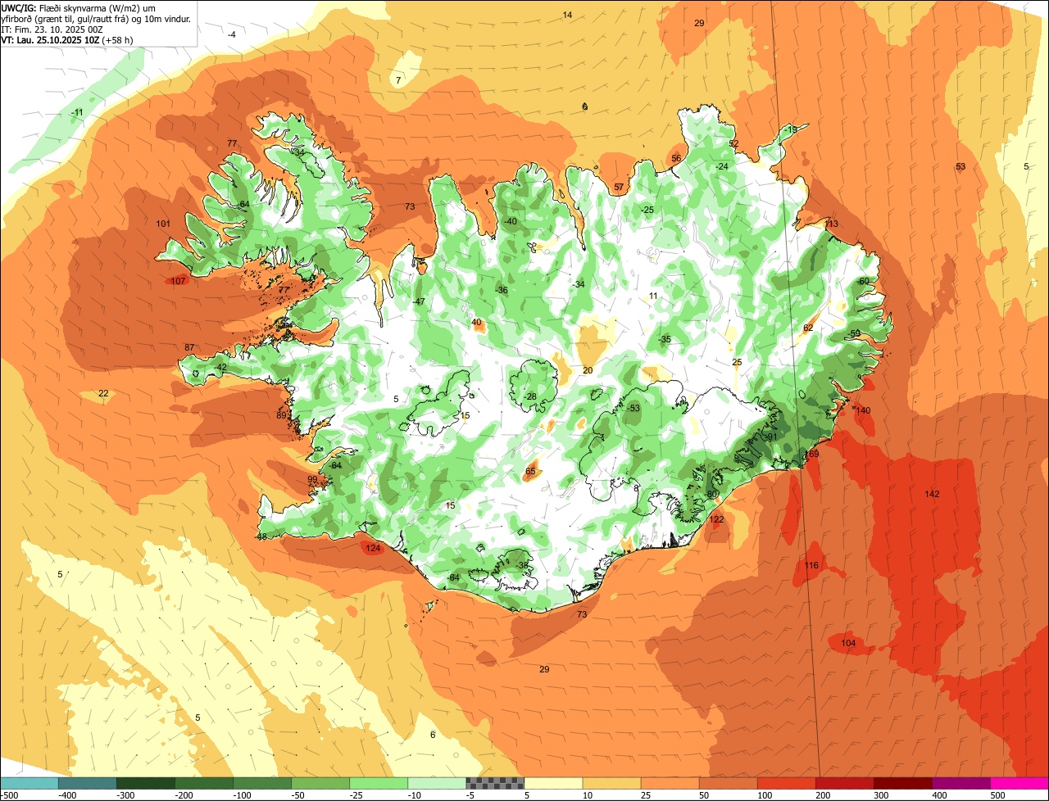Viewport: 1049px width, 801px height.
Task: Click the legend swatch between -100 and -50
Action: click(x=262, y=783)
